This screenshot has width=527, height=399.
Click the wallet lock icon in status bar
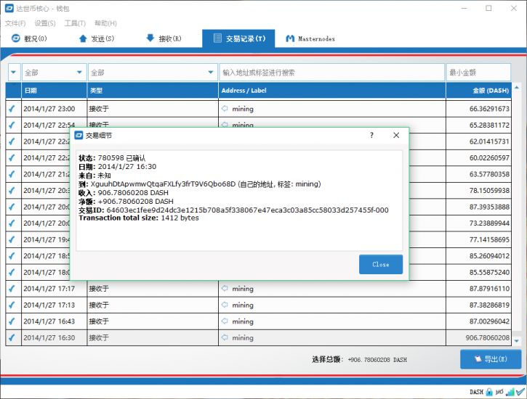click(489, 392)
